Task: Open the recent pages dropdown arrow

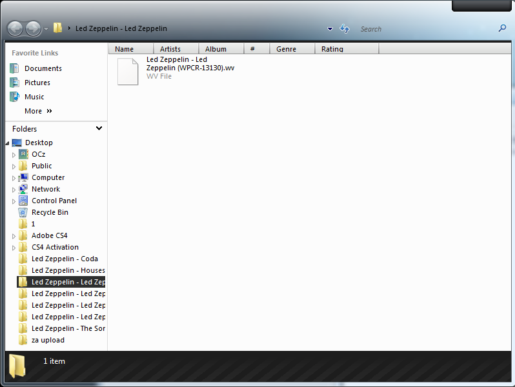Action: [46, 29]
